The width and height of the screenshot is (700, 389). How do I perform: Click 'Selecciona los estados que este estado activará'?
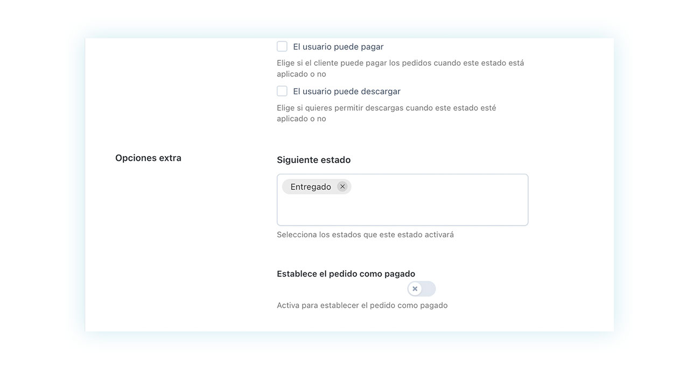(x=365, y=235)
